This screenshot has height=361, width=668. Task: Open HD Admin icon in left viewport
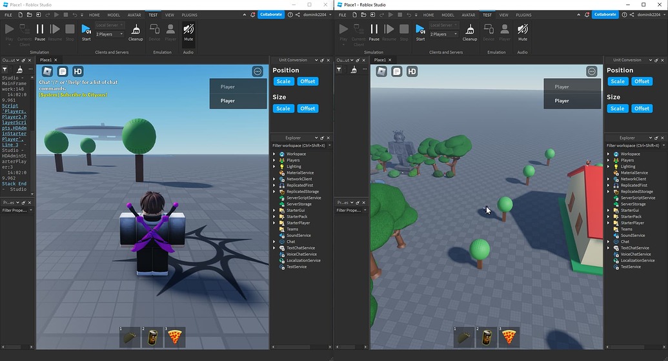point(77,71)
